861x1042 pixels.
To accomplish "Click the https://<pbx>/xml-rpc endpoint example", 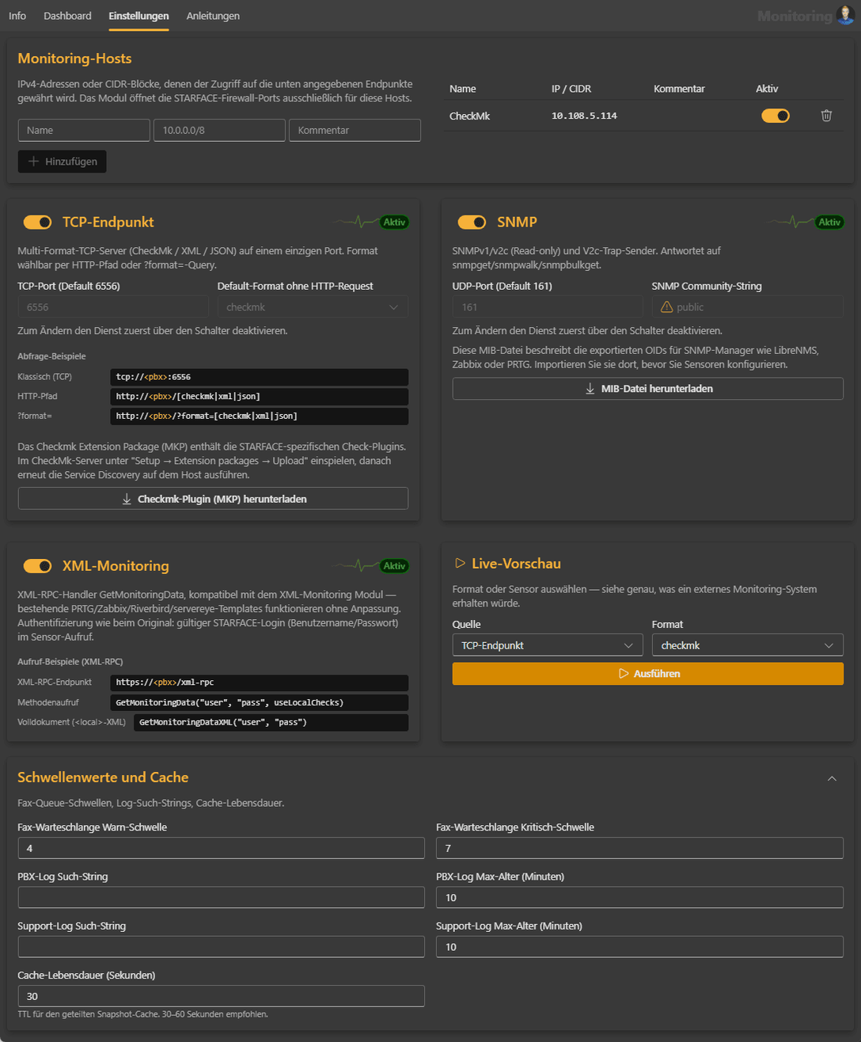I will point(260,683).
